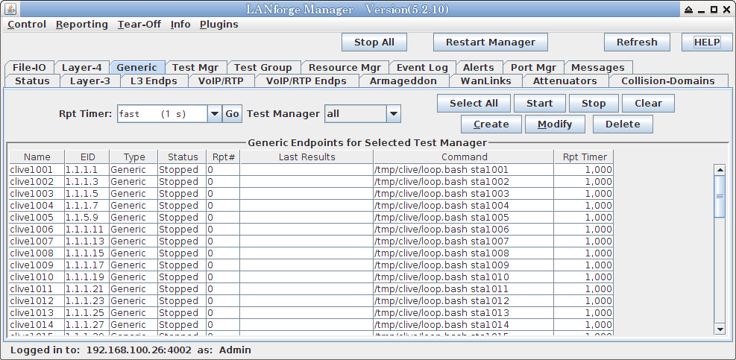736x360 pixels.
Task: Sort by the Name column header
Action: tap(37, 157)
